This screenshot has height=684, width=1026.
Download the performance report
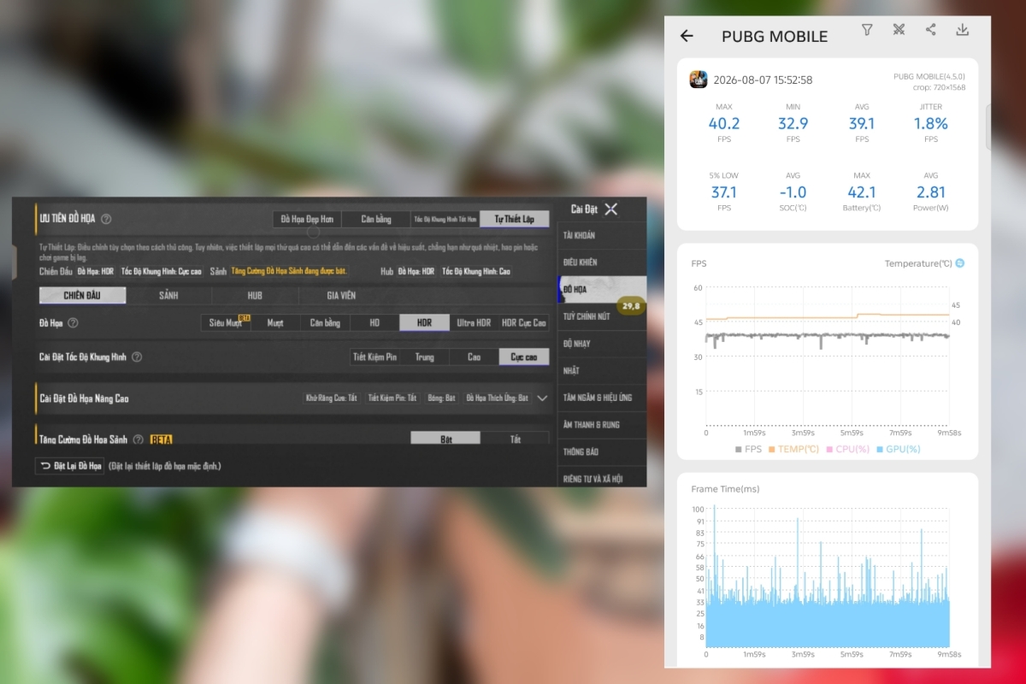point(963,30)
